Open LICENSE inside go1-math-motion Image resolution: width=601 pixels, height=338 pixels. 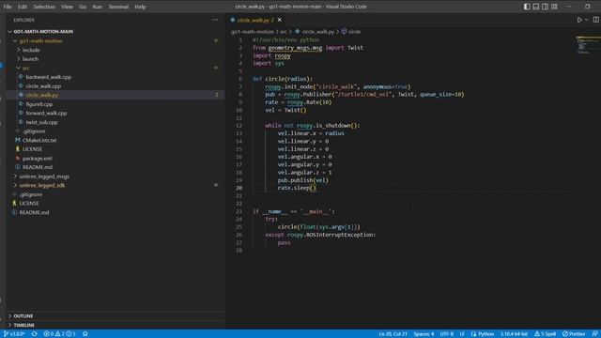pyautogui.click(x=32, y=149)
